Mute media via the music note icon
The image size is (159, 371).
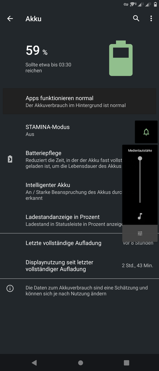click(x=140, y=216)
